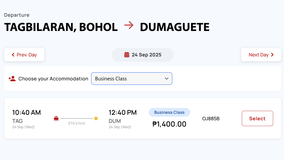This screenshot has height=160, width=284.
Task: Click the red route arrow to Dumaguete
Action: (129, 25)
